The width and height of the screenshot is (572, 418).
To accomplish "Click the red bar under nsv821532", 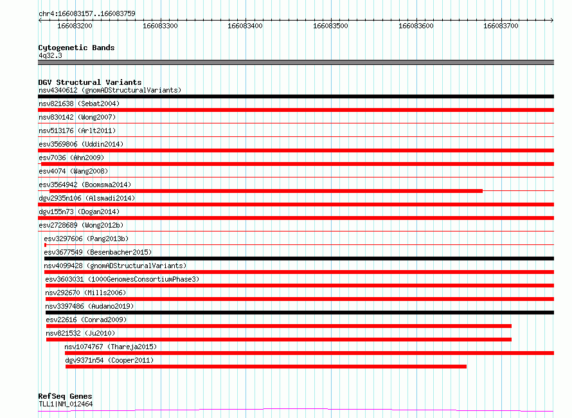I will (279, 340).
